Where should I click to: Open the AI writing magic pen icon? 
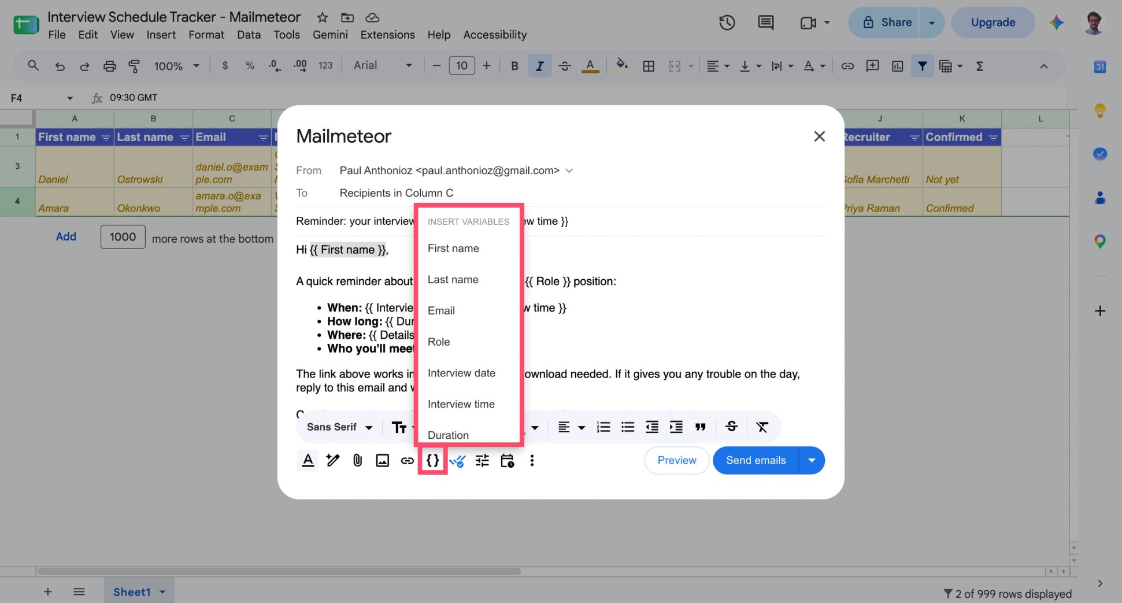(x=333, y=460)
